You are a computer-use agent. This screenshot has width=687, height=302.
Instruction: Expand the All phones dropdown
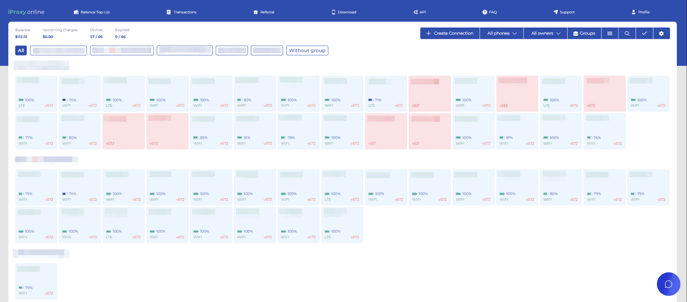(x=502, y=33)
